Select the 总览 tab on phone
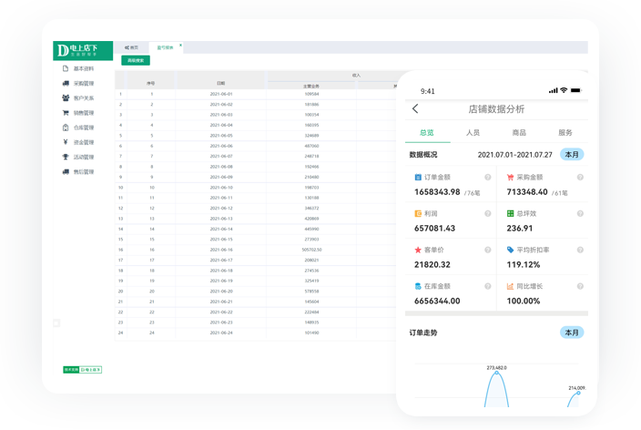Image resolution: width=641 pixels, height=430 pixels. [x=427, y=133]
